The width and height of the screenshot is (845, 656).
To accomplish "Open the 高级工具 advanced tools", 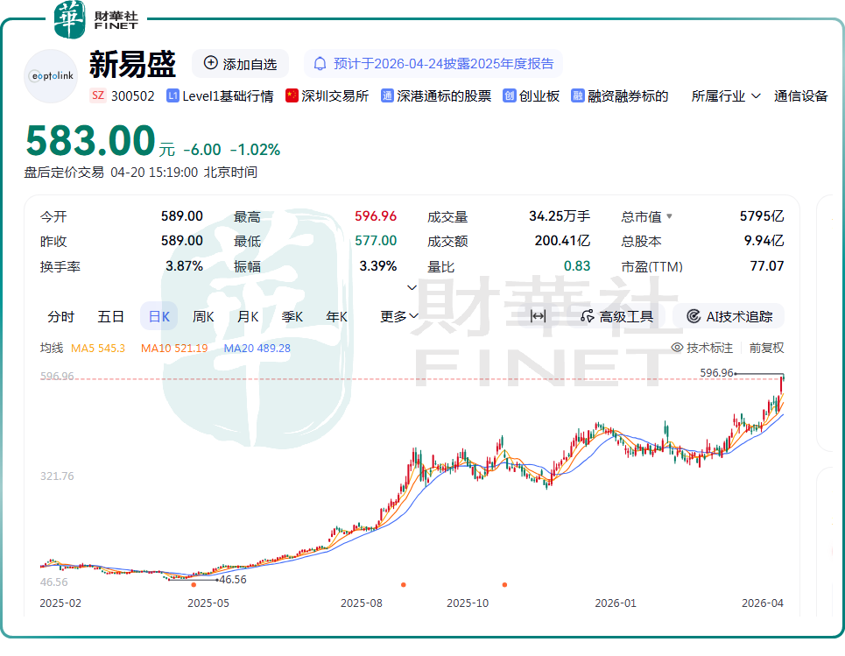I will (x=617, y=316).
